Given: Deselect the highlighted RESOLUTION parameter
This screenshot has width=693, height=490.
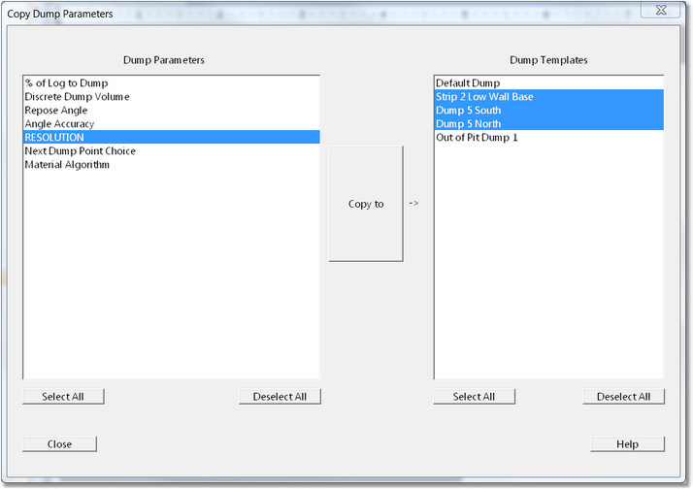Looking at the screenshot, I should [171, 138].
